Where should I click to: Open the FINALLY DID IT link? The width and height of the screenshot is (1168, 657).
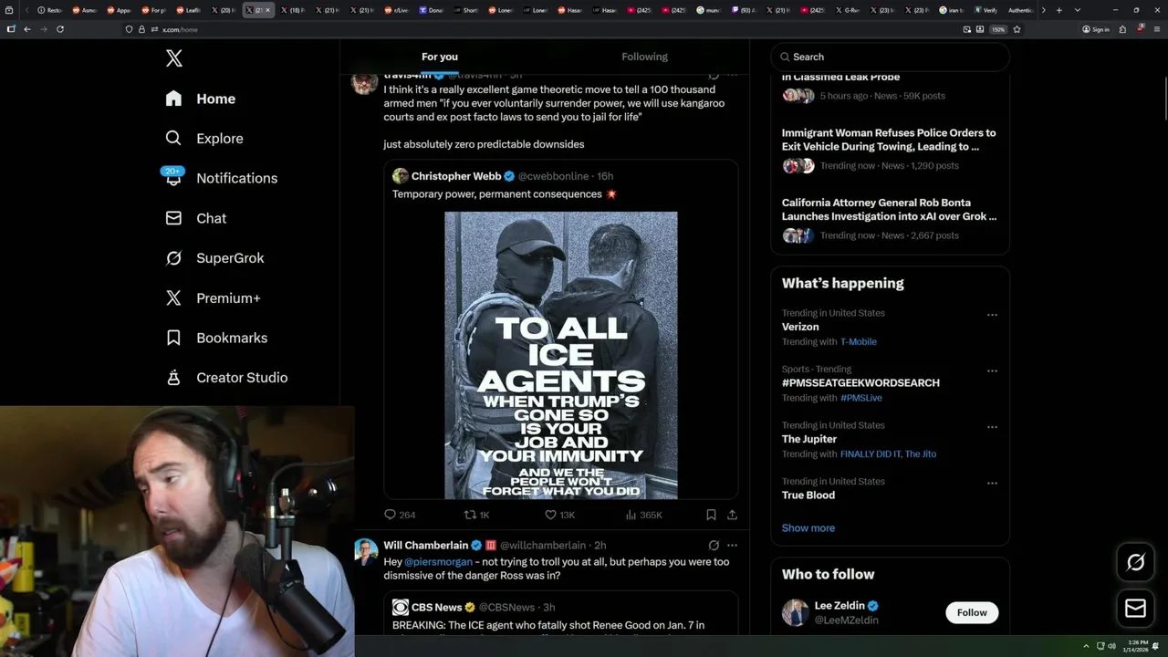870,454
